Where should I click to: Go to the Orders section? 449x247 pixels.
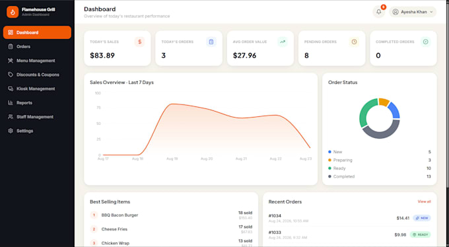coord(37,46)
